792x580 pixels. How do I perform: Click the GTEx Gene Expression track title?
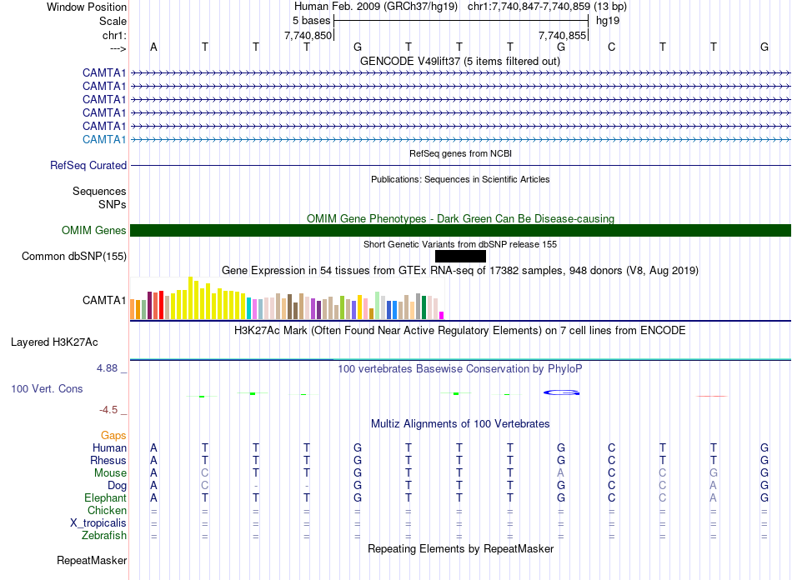460,271
